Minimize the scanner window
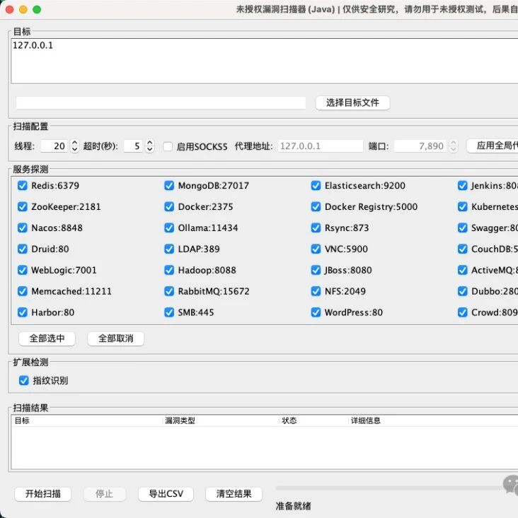 (23, 10)
